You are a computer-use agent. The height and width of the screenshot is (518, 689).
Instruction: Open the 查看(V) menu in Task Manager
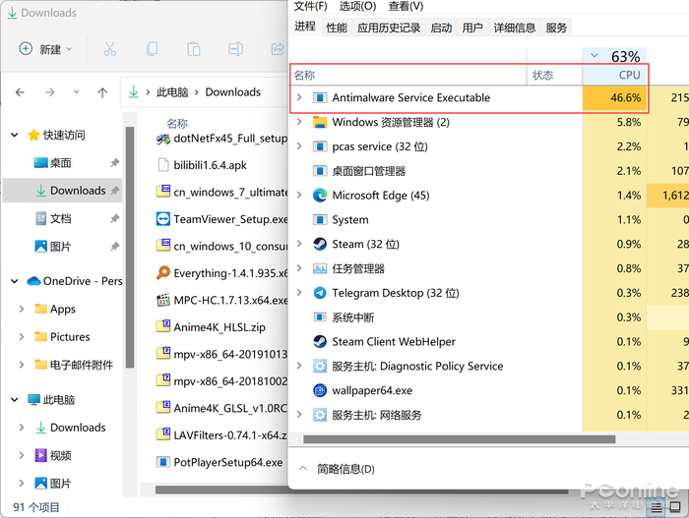point(406,6)
